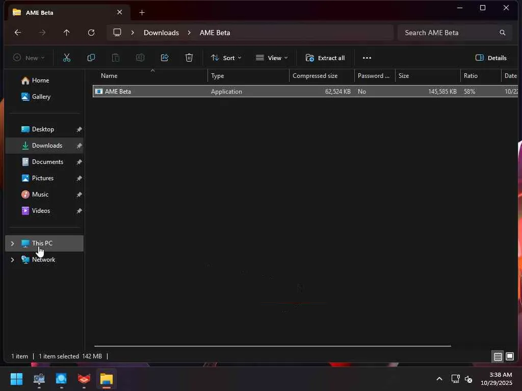Click the PC icon in address bar
522x391 pixels.
pos(117,33)
